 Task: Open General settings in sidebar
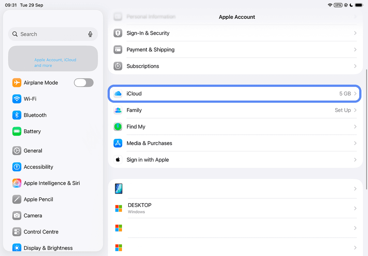[53, 151]
